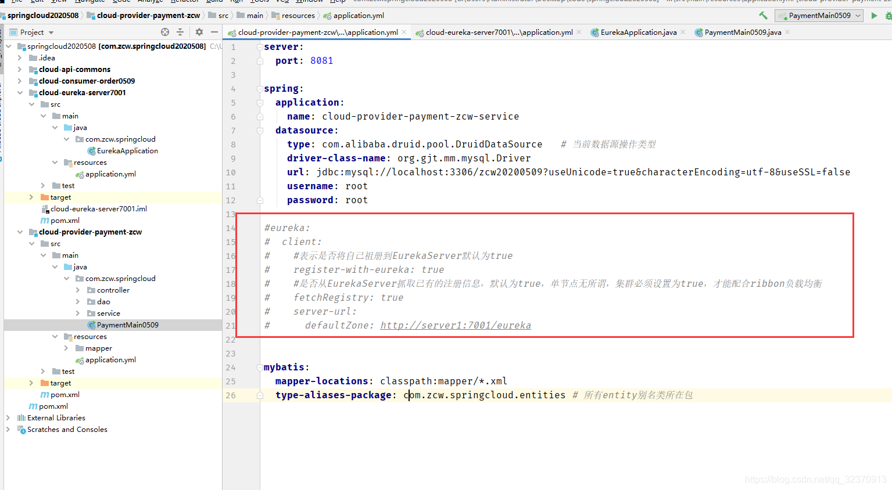Expand the .idea folder
Image resolution: width=892 pixels, height=490 pixels.
[20, 58]
